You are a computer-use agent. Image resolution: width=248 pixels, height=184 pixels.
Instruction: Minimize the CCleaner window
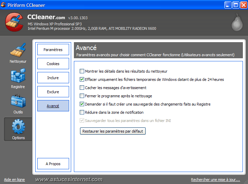click(x=228, y=5)
